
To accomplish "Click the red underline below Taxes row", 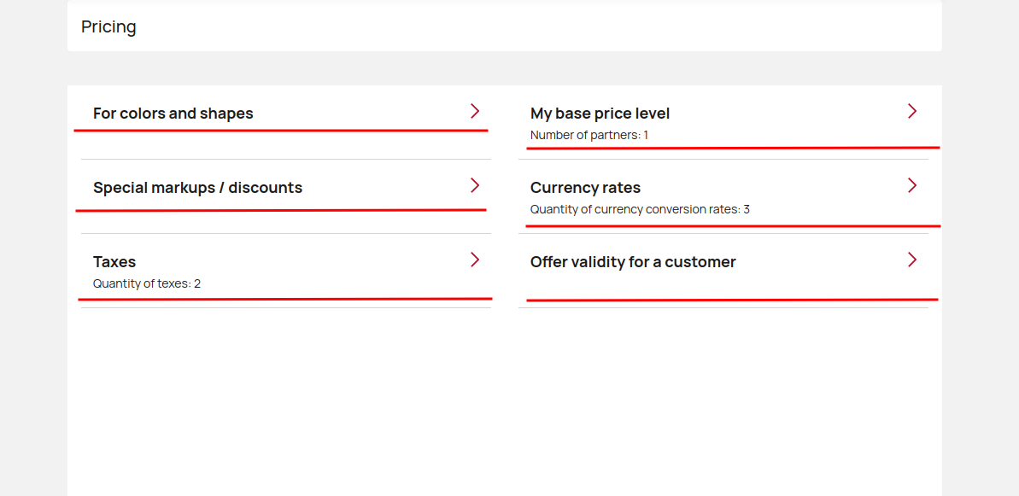I will 285,299.
